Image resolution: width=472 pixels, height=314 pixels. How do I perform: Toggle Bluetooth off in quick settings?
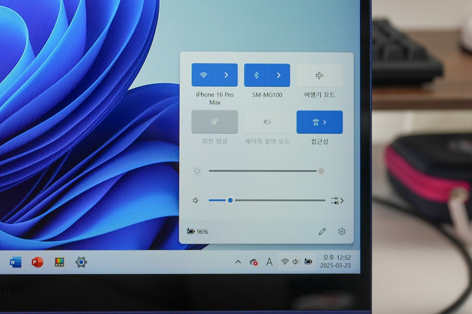click(256, 75)
